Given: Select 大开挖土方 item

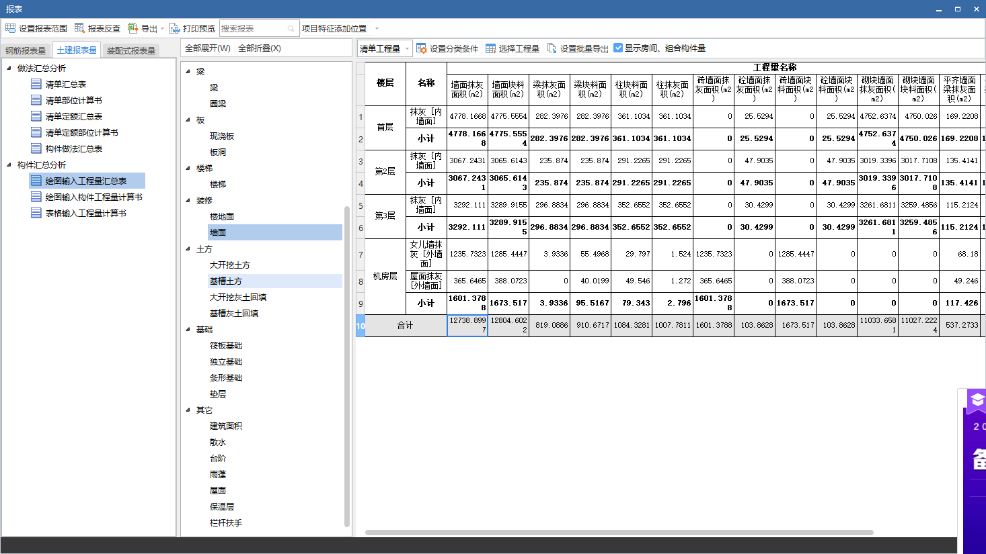Looking at the screenshot, I should [230, 265].
